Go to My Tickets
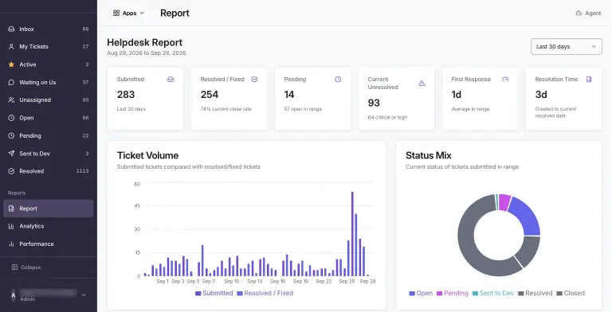 point(49,46)
